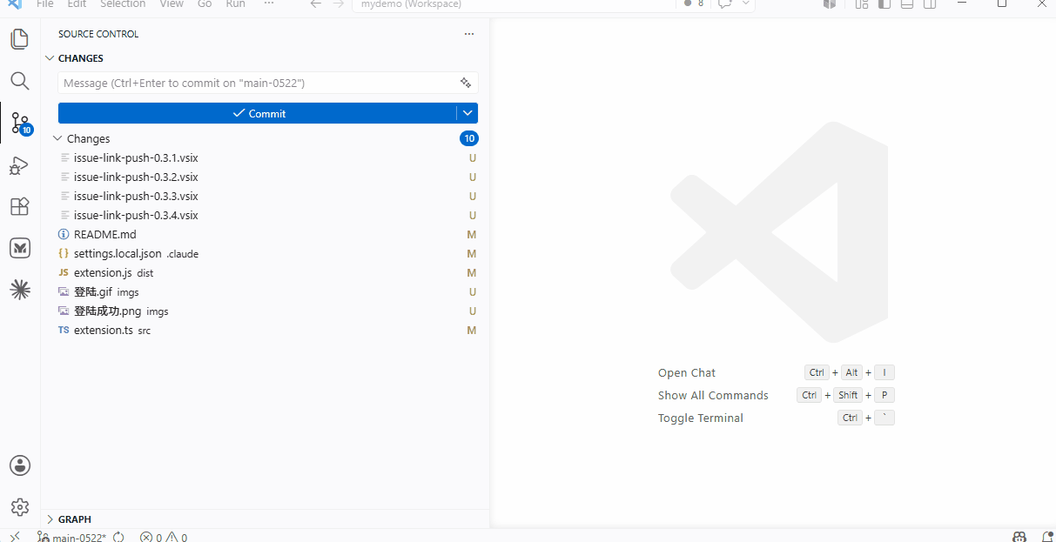This screenshot has height=542, width=1056.
Task: Generate commit message with sparkle icon
Action: point(466,83)
